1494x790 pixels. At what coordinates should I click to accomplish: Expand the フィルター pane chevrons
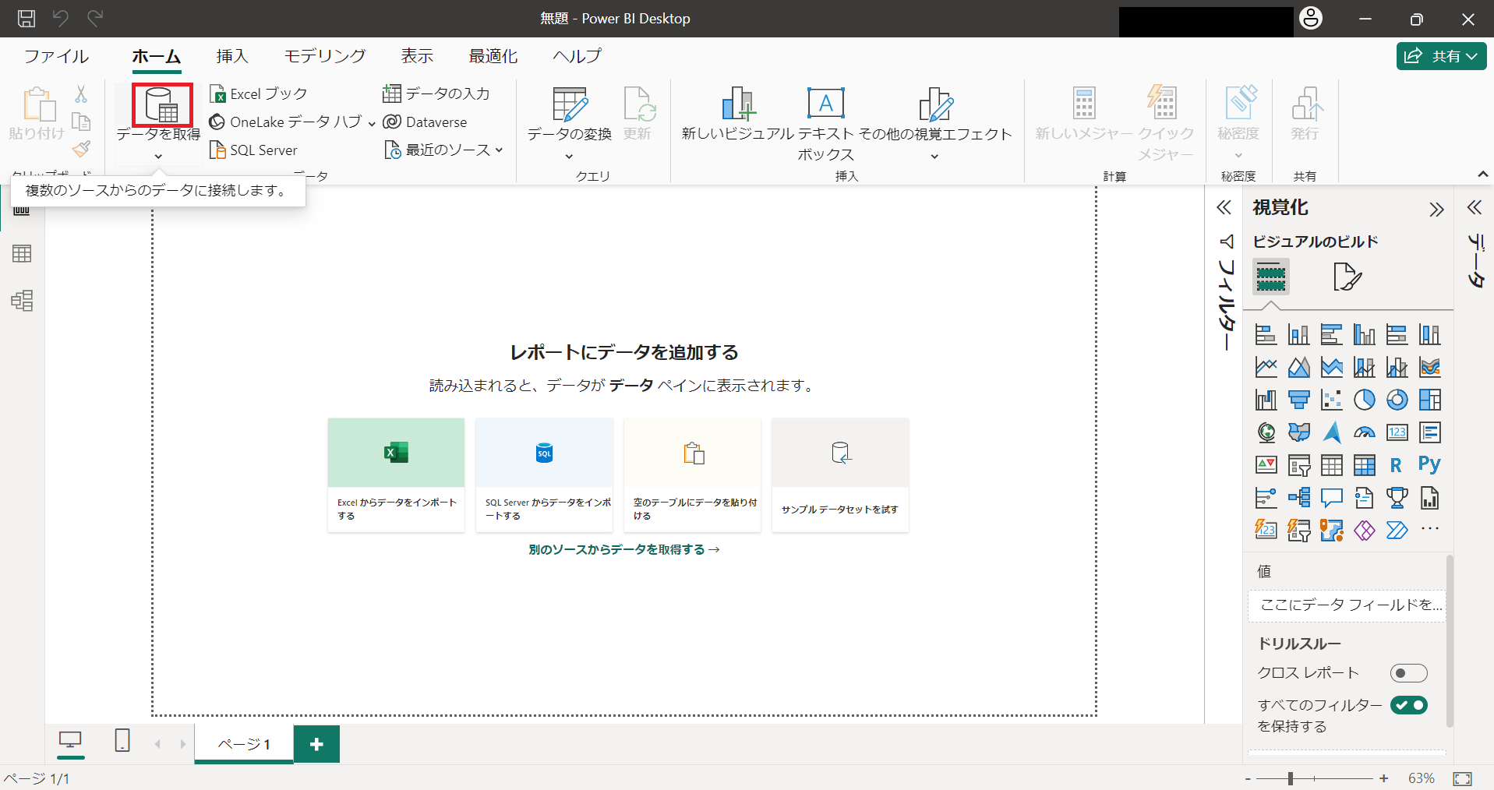(x=1224, y=207)
